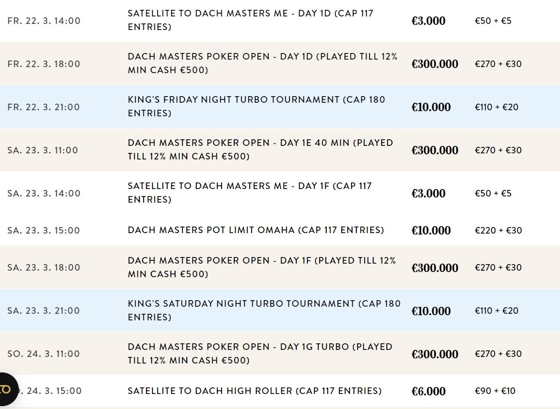Click €220 + €30 buy-in for Pot Limit Omaha

498,231
